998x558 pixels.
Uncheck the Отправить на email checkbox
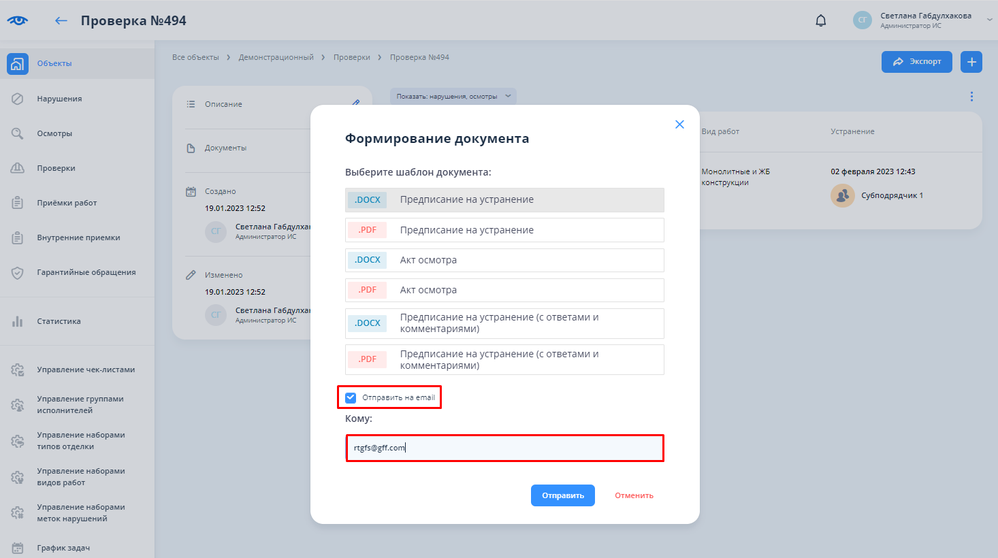point(351,397)
